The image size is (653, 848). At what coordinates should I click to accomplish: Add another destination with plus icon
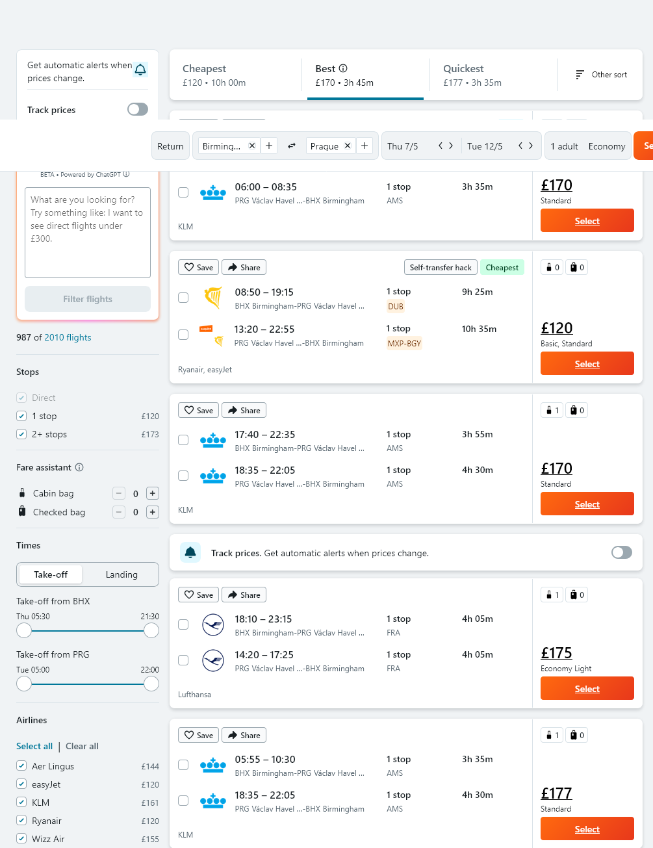pos(365,146)
